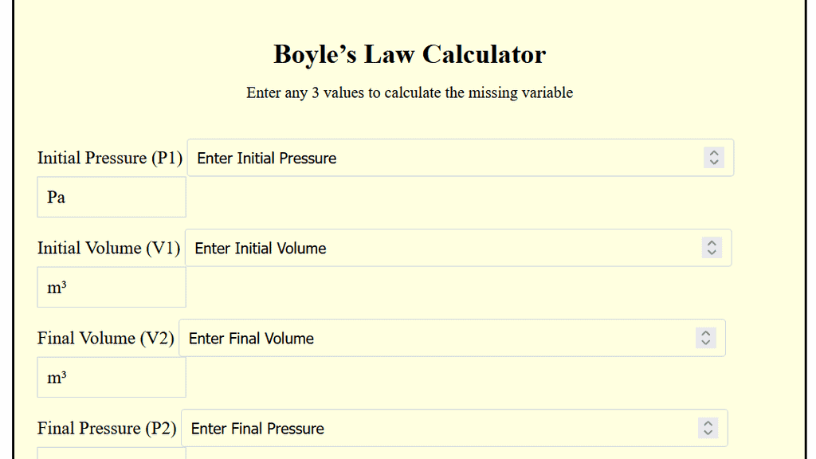Screen dimensions: 816x459
Task: Decrement Final Pressure using its spinner control
Action: (708, 432)
